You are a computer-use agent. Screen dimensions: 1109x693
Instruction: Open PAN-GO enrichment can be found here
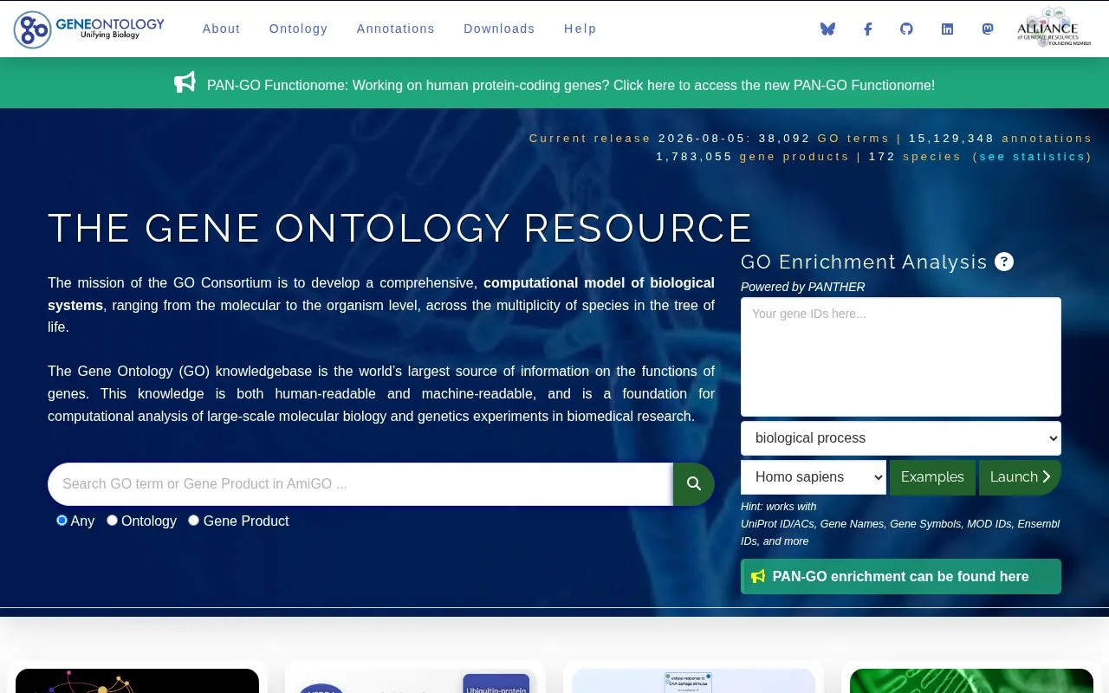[901, 577]
